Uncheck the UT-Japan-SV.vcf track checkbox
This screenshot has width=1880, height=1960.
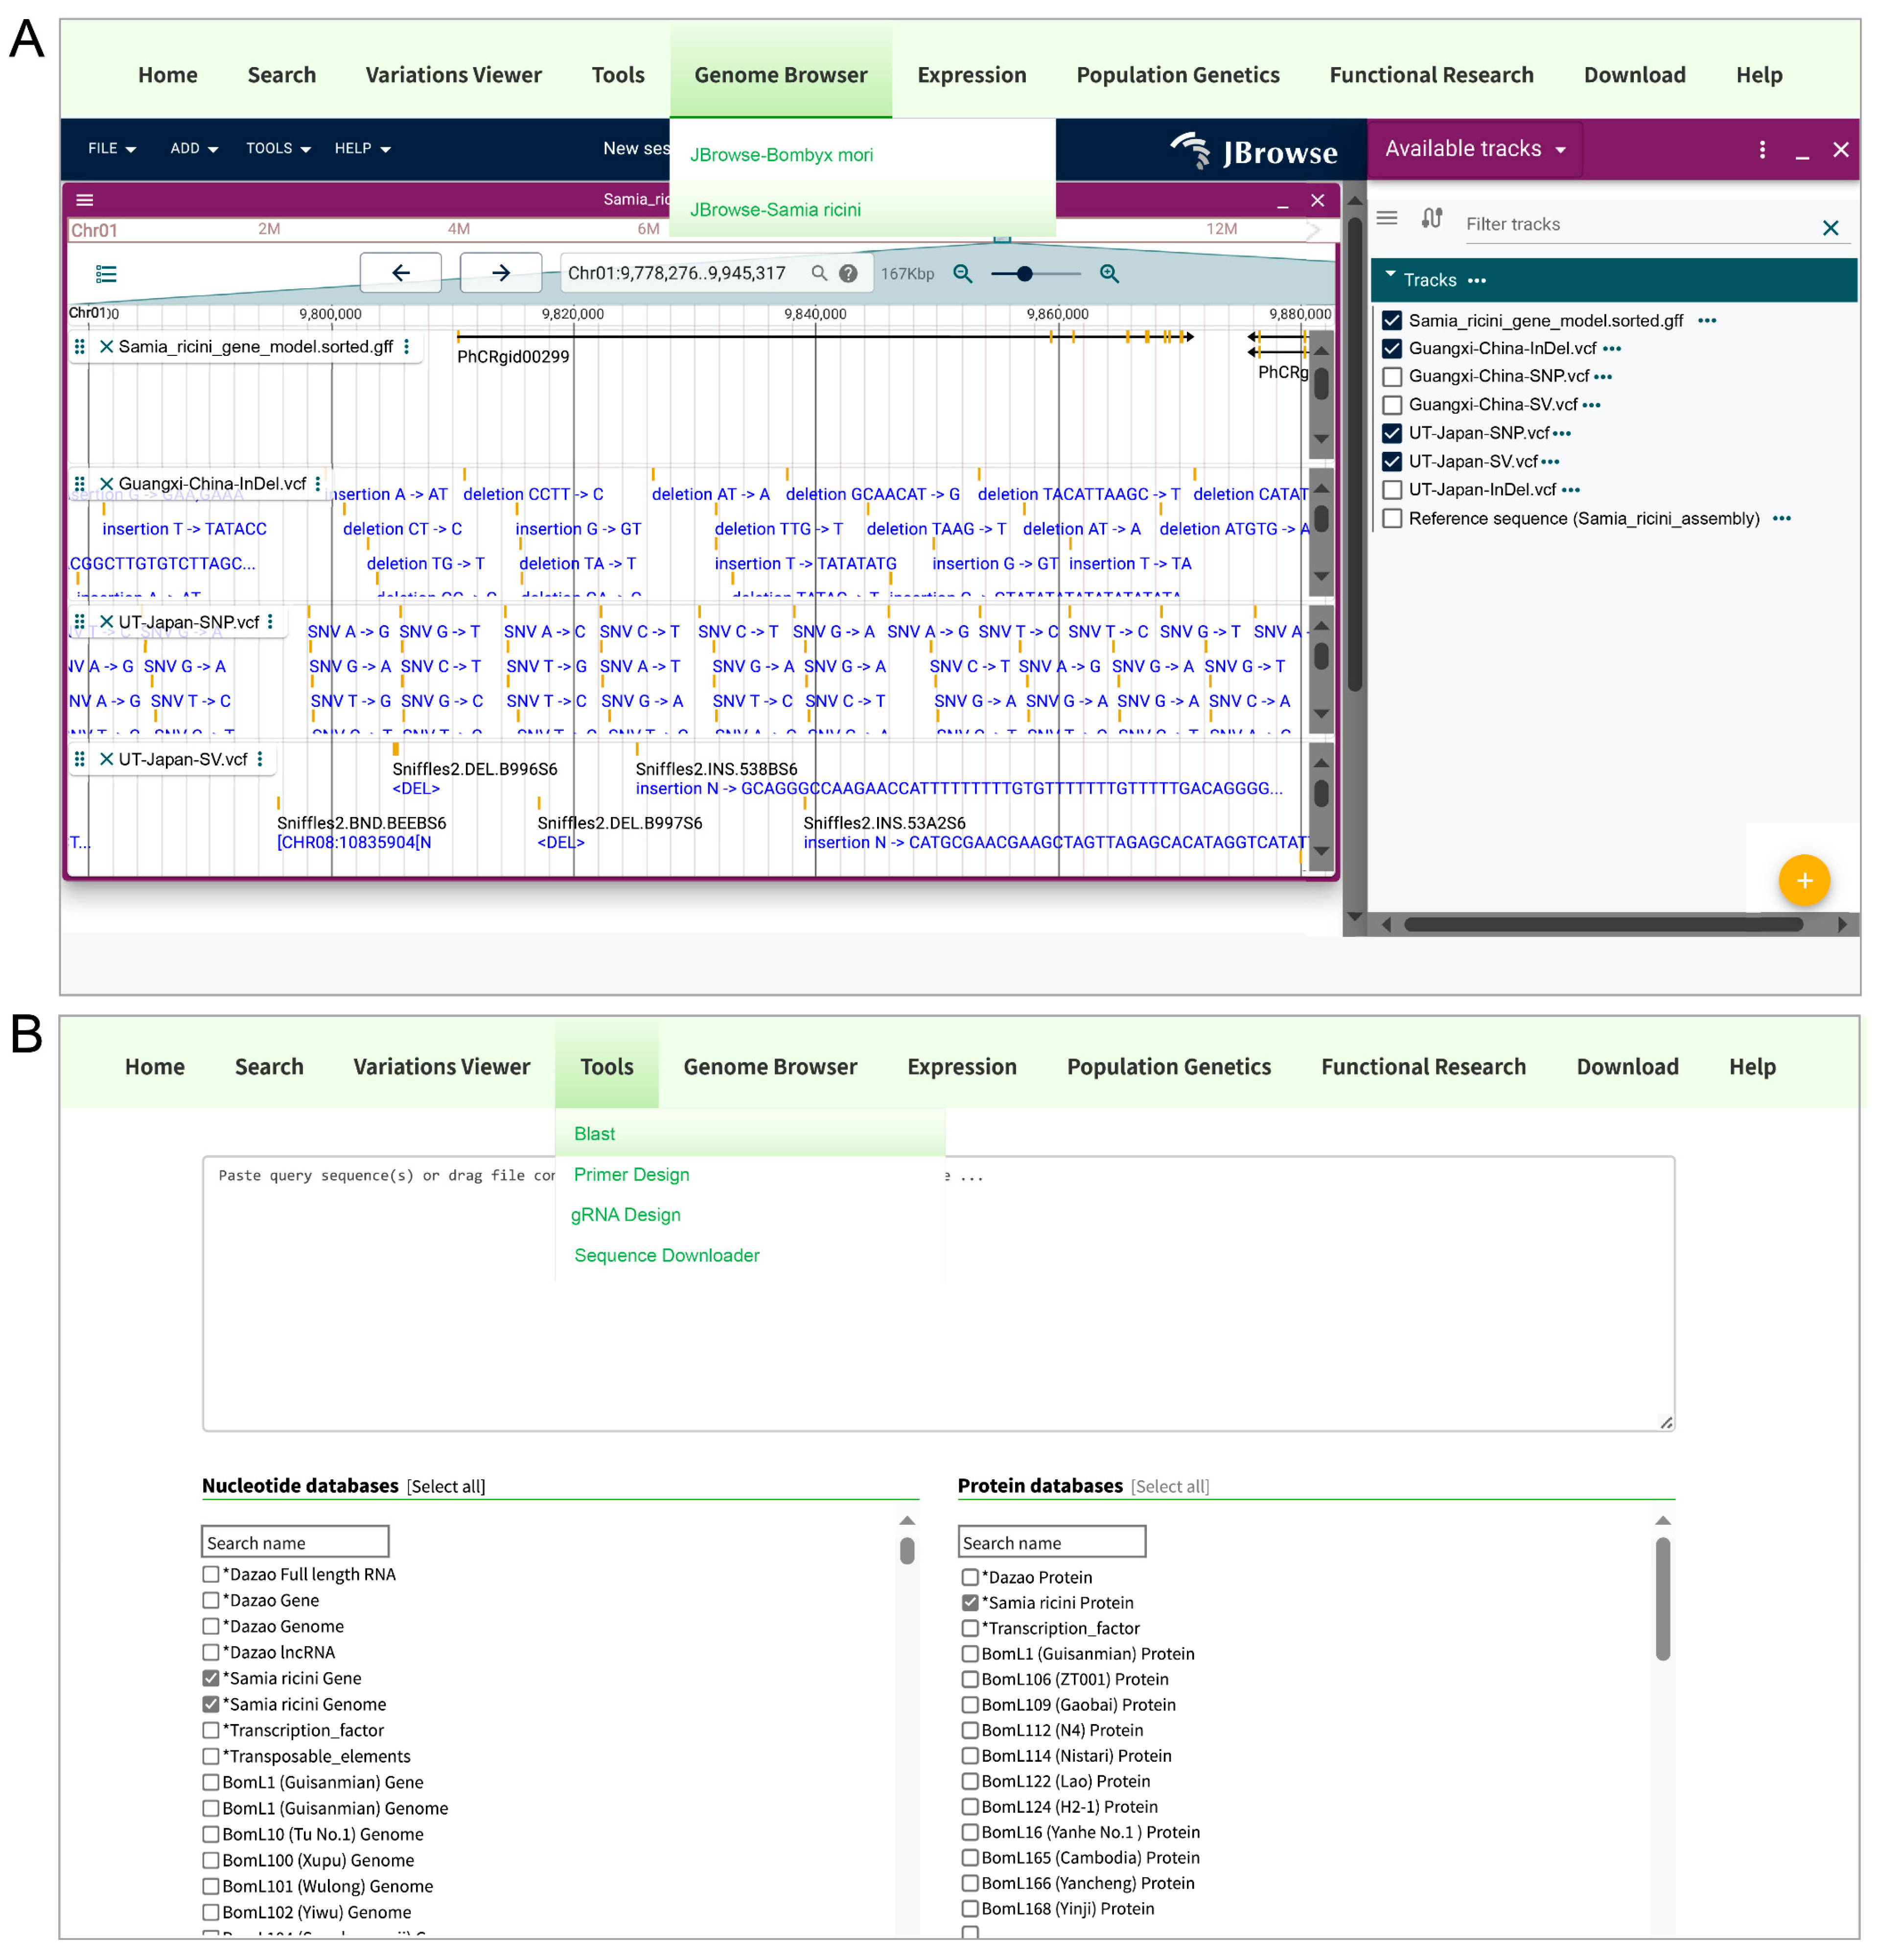pyautogui.click(x=1391, y=461)
